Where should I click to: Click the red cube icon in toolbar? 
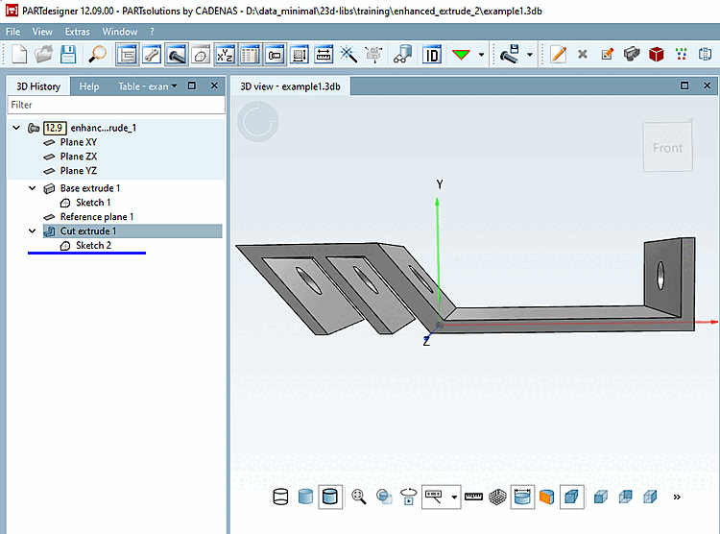[x=657, y=54]
